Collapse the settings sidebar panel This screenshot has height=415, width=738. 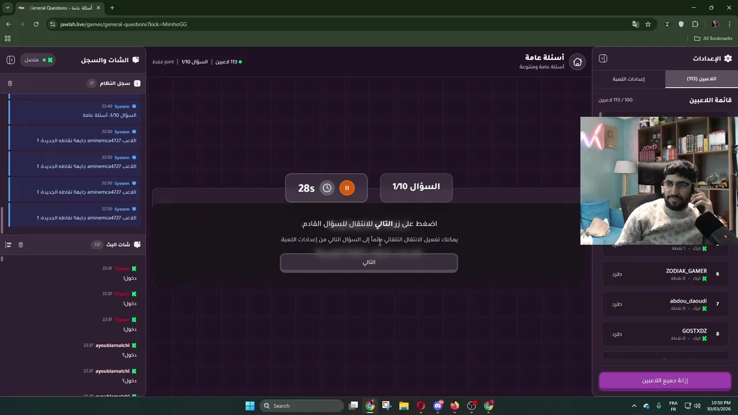[603, 58]
